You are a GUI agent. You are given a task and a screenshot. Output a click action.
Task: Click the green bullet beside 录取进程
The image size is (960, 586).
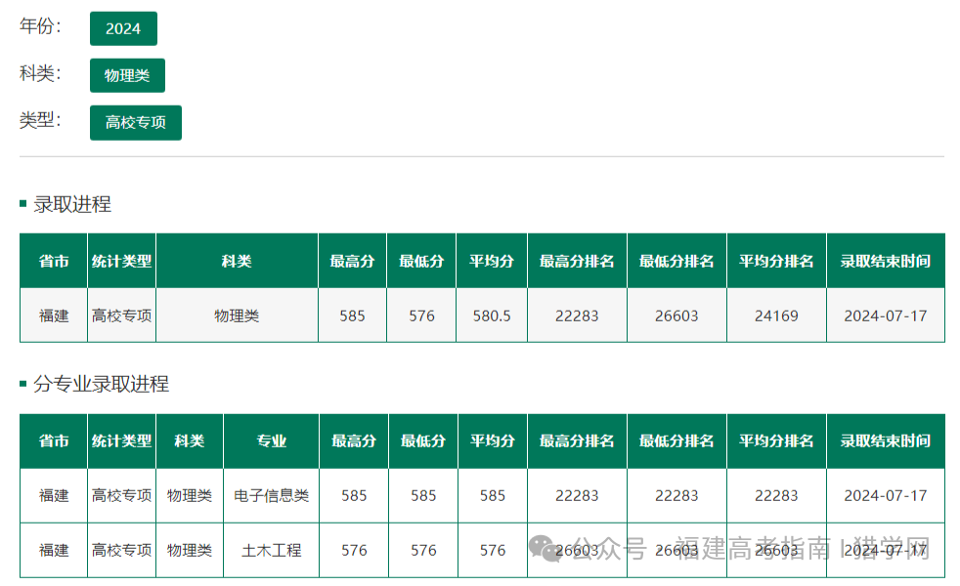pyautogui.click(x=23, y=204)
